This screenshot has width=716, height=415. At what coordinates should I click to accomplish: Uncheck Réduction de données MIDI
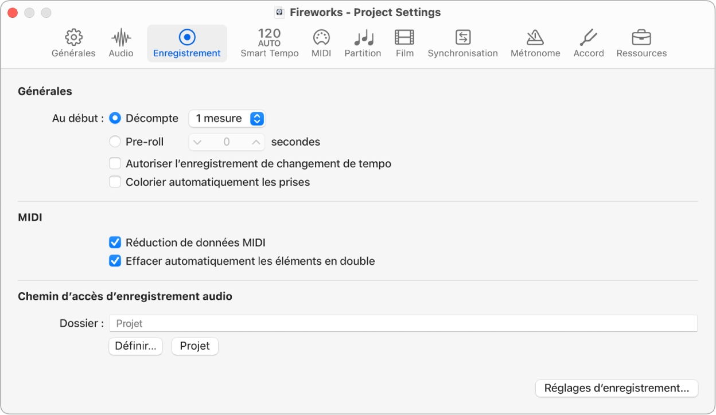(x=115, y=242)
